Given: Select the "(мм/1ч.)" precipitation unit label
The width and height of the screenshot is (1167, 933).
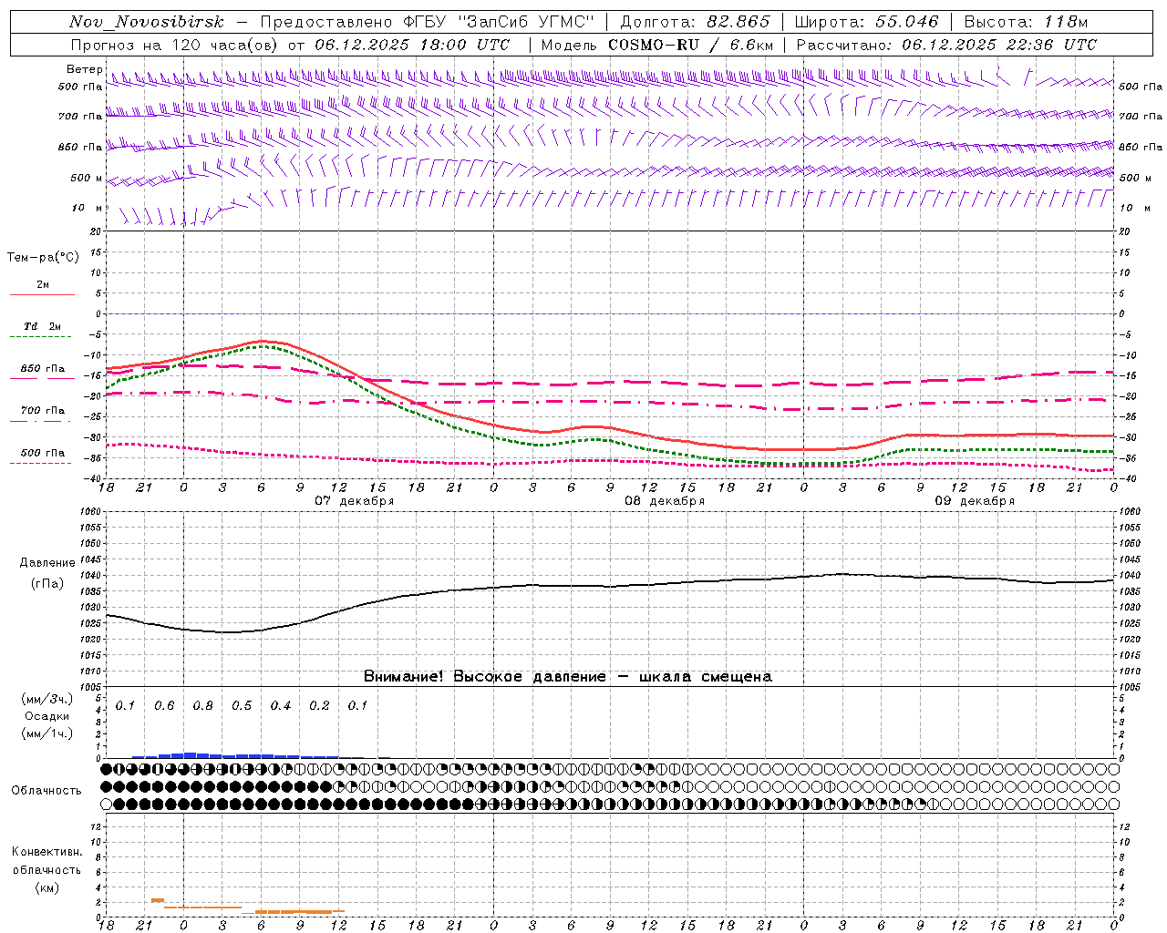Looking at the screenshot, I should click(47, 733).
